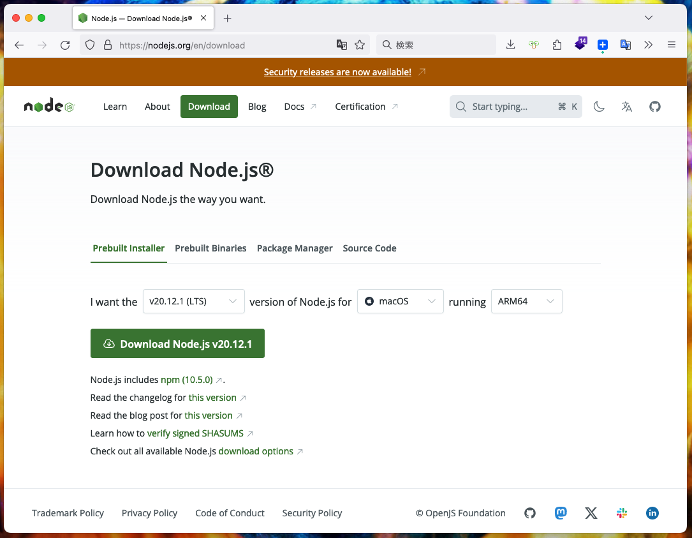The width and height of the screenshot is (692, 538).
Task: Close the Node.js Download tab
Action: pos(203,18)
